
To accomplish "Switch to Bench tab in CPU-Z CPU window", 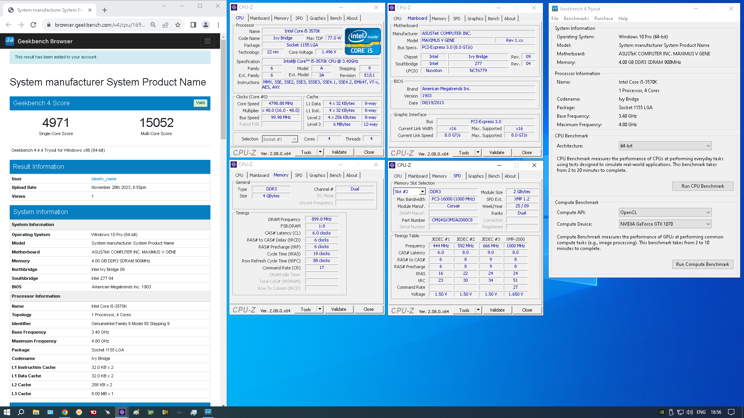I will tap(336, 18).
